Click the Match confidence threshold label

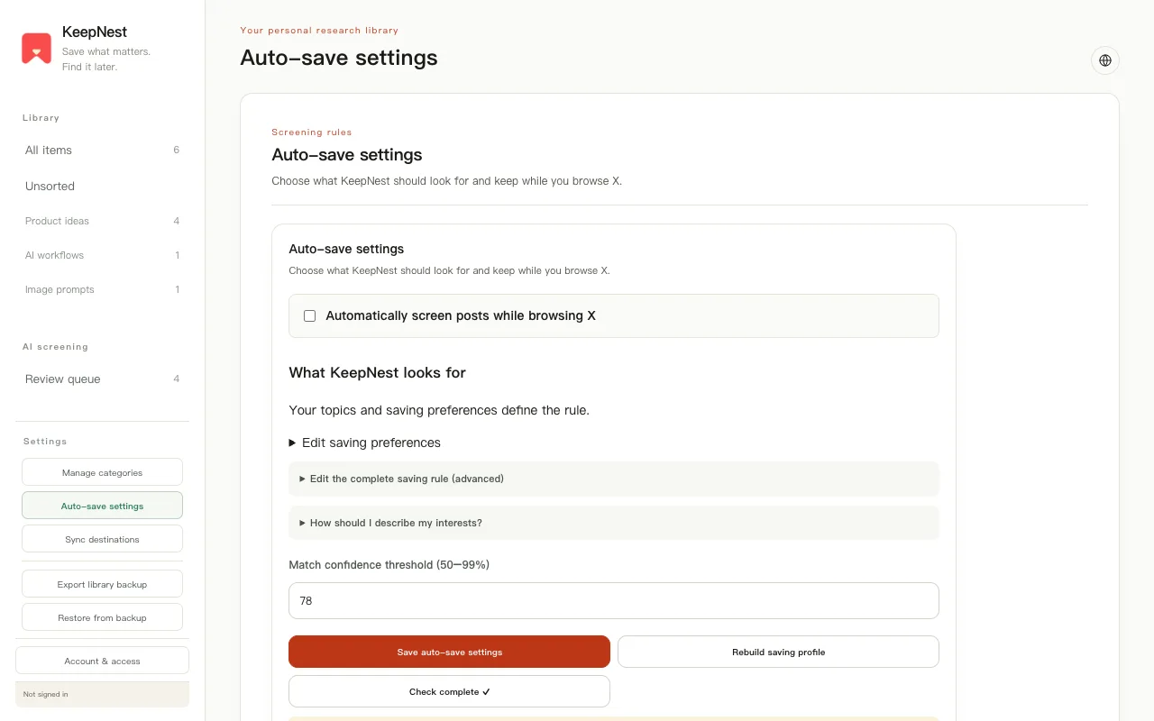point(389,565)
